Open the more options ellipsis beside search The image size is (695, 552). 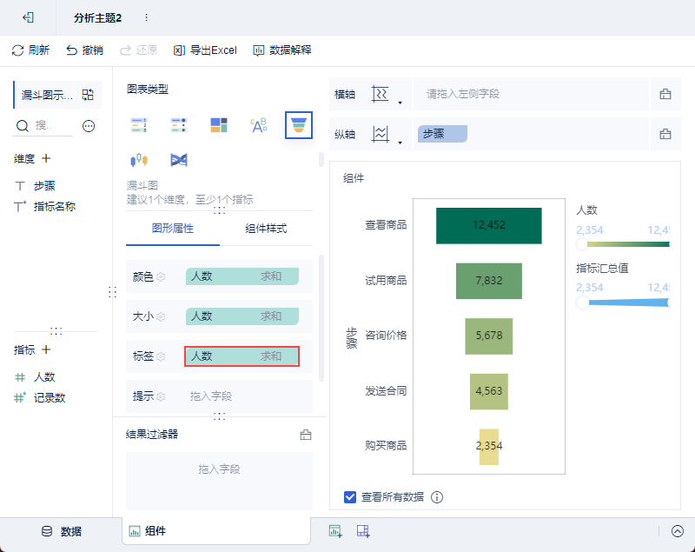[89, 126]
